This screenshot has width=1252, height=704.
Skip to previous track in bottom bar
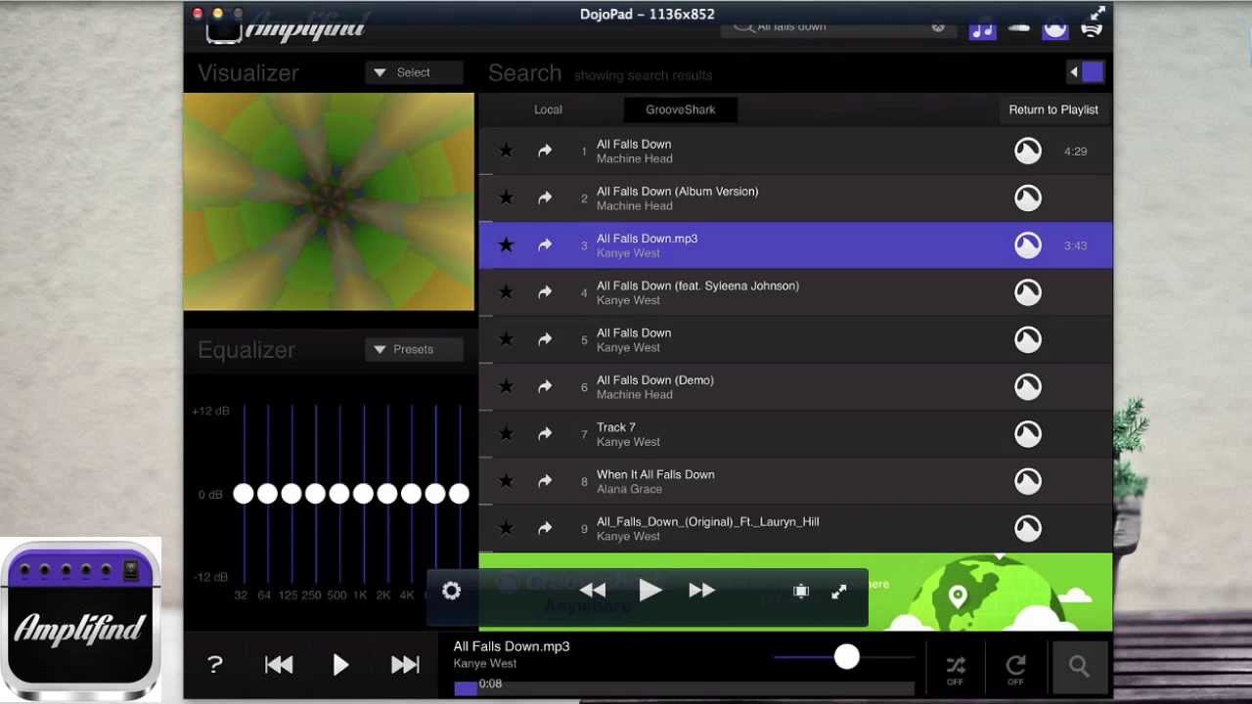click(279, 666)
